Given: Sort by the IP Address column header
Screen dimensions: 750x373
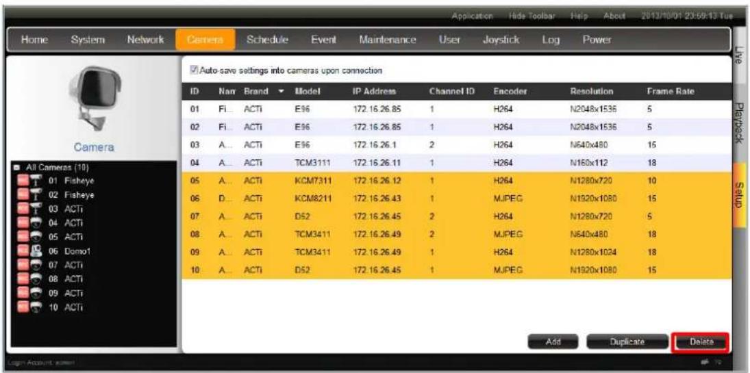Looking at the screenshot, I should coord(373,91).
